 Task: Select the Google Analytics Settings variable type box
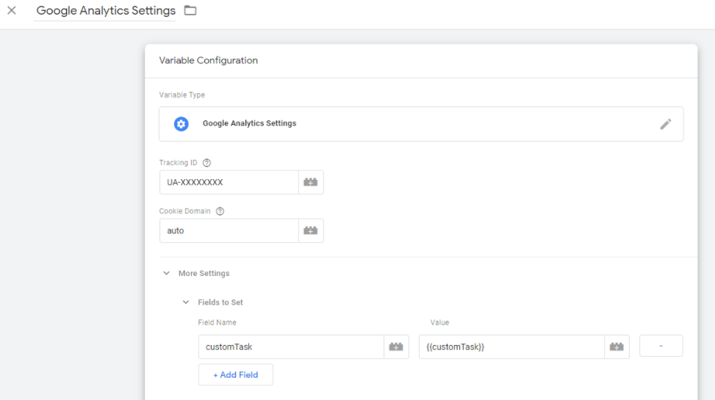421,124
